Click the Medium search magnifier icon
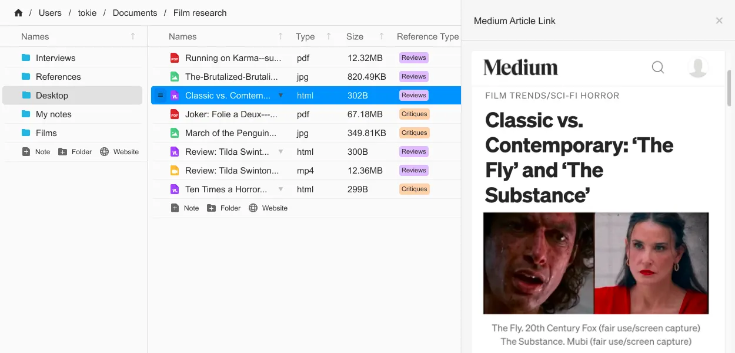735x353 pixels. pos(658,67)
